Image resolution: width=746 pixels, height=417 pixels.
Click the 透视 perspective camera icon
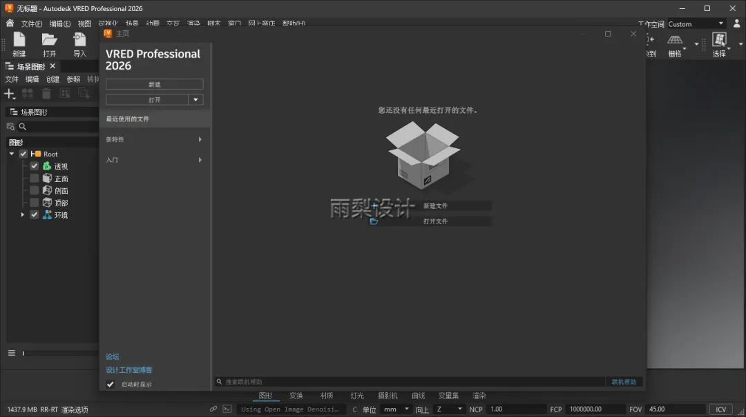click(47, 165)
